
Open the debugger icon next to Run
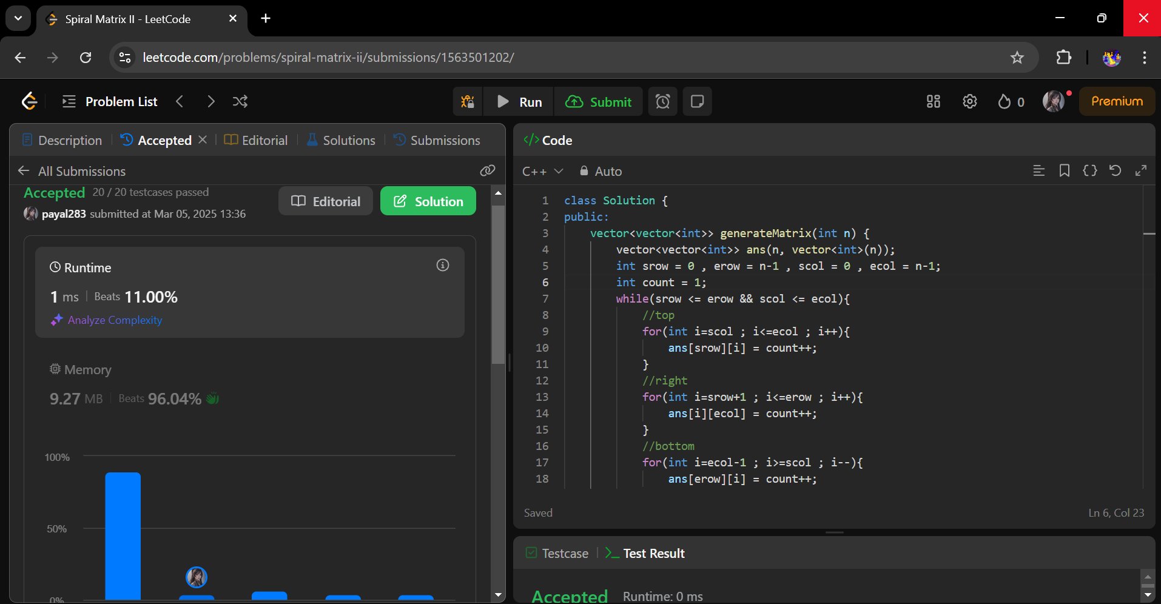[x=467, y=101]
